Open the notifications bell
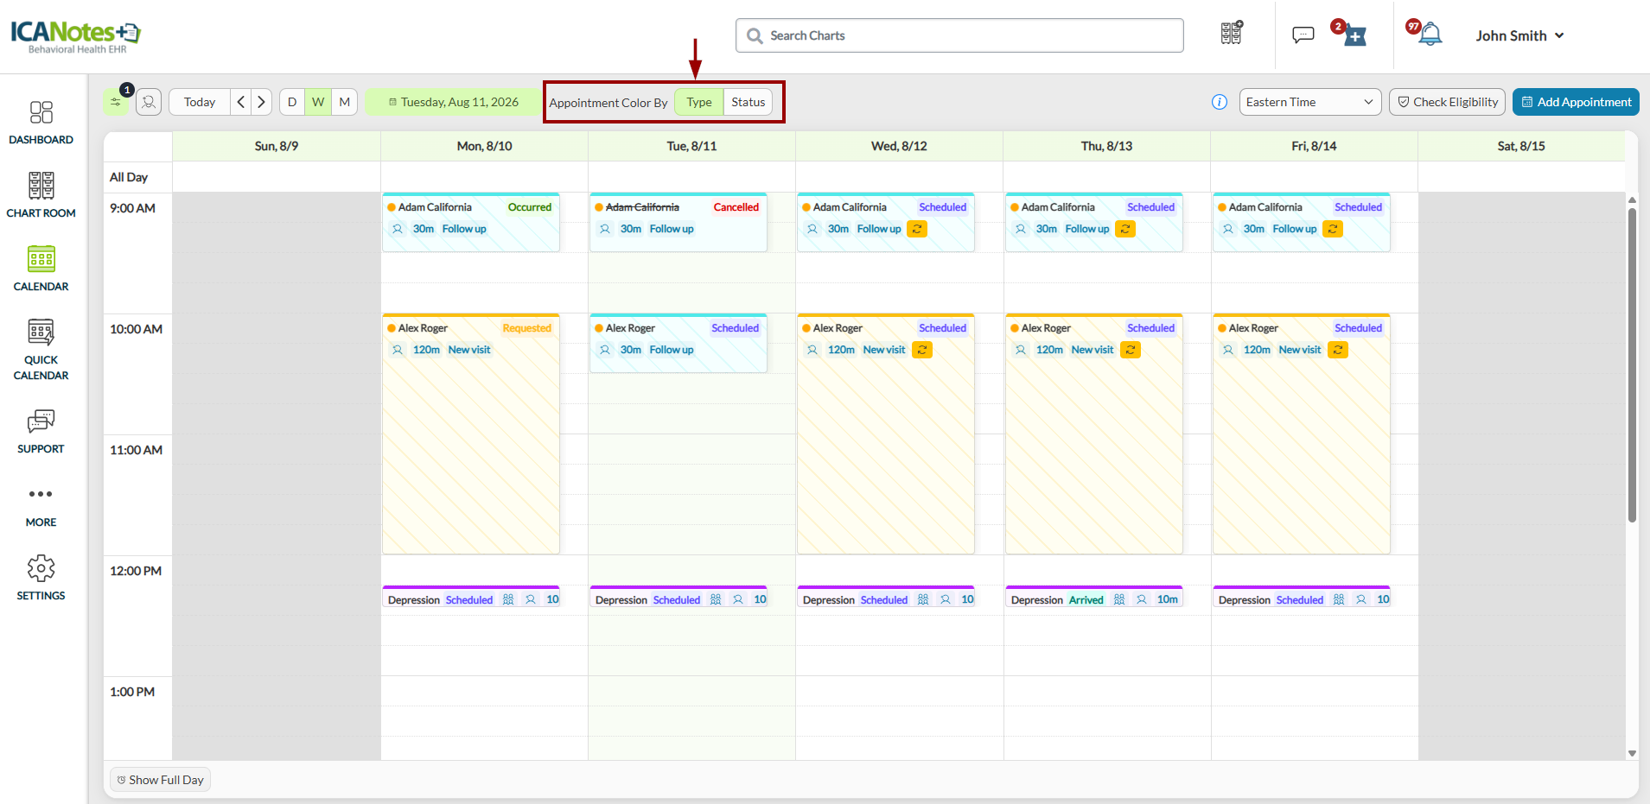 pyautogui.click(x=1430, y=35)
